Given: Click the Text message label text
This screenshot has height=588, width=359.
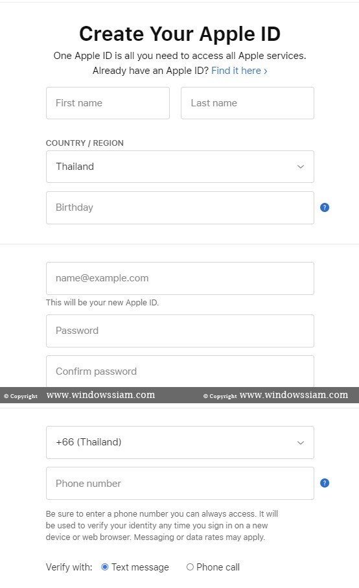Looking at the screenshot, I should tap(140, 567).
